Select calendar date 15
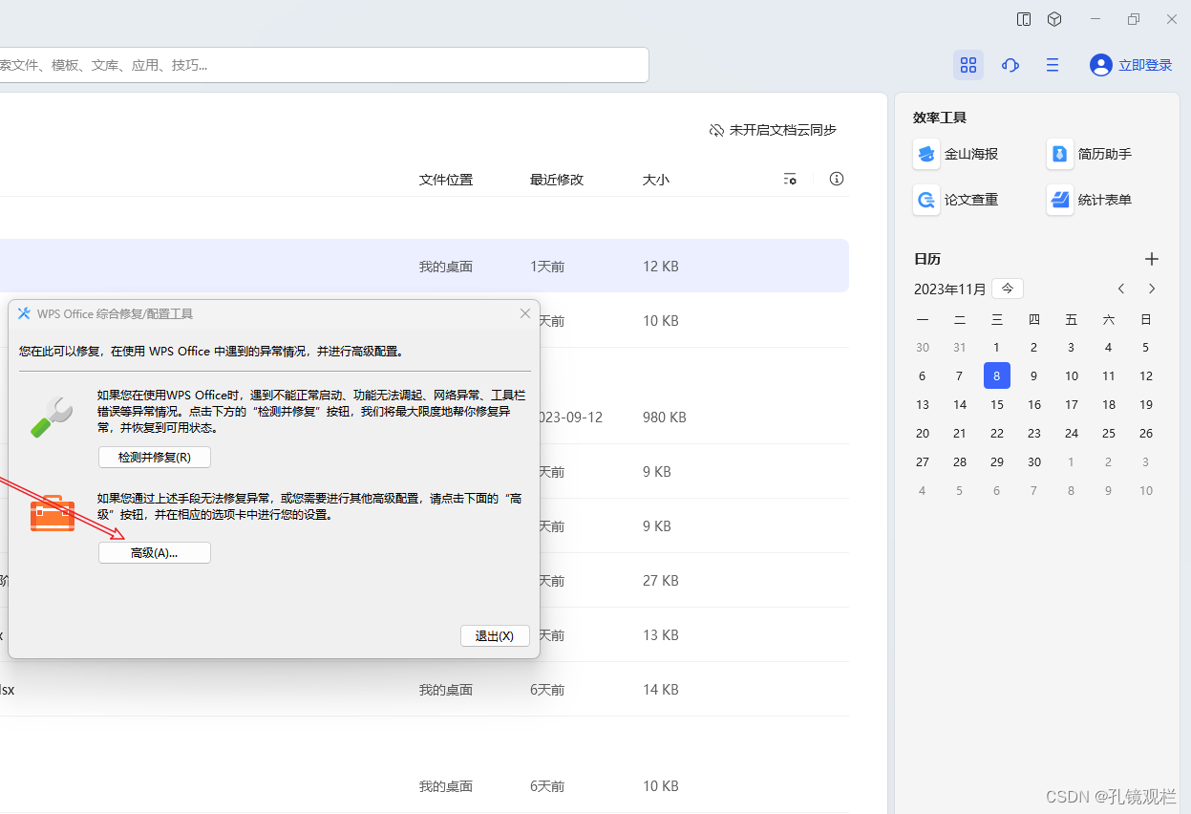 click(x=997, y=405)
